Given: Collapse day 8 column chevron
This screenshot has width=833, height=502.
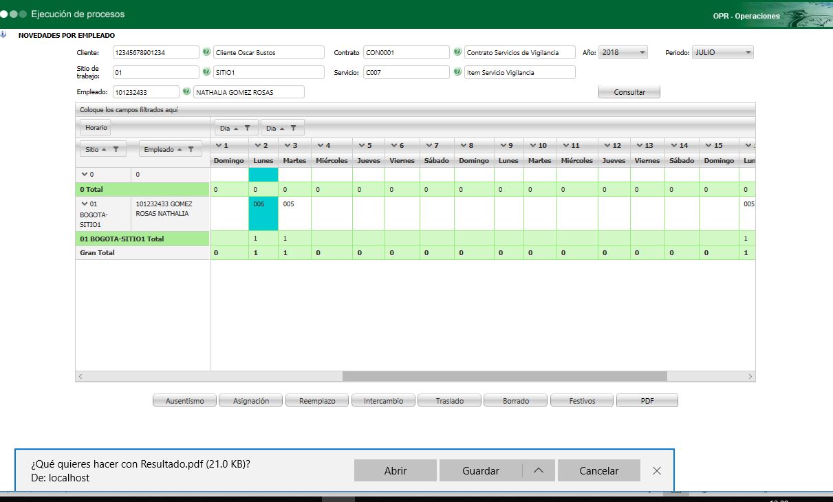Looking at the screenshot, I should coord(463,145).
